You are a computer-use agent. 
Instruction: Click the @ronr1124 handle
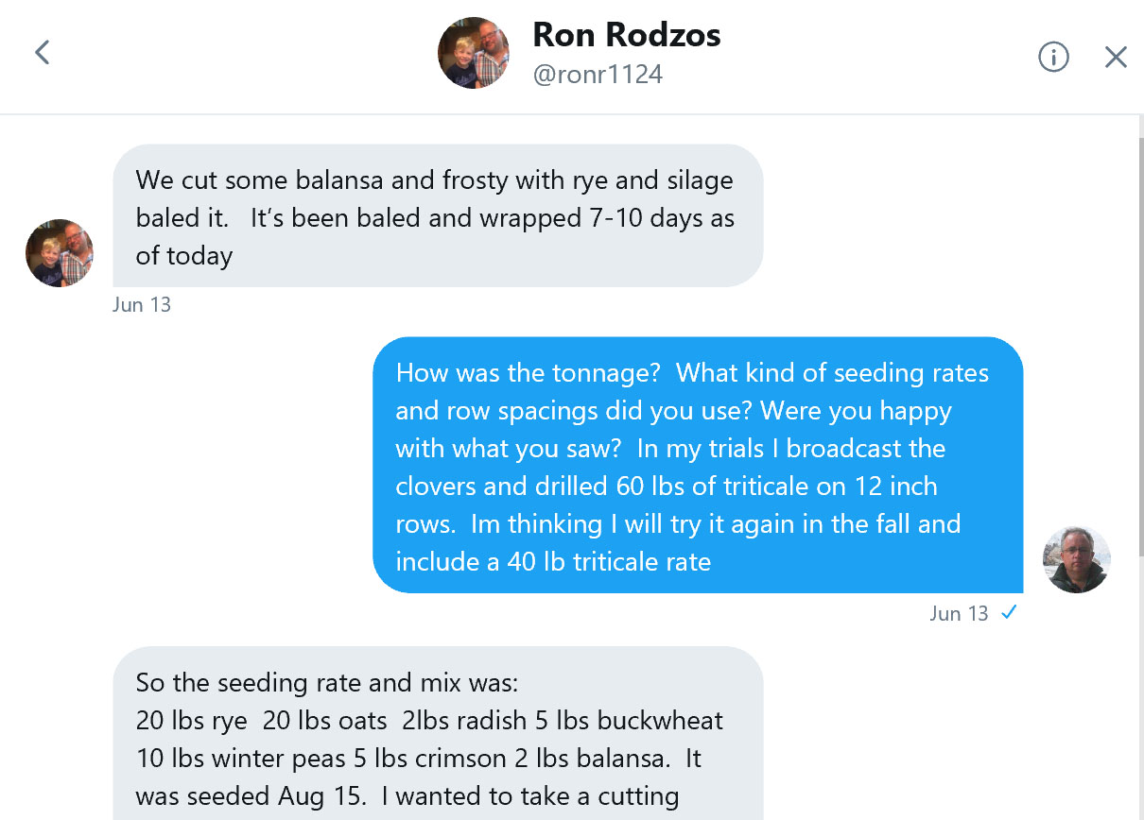coord(598,75)
